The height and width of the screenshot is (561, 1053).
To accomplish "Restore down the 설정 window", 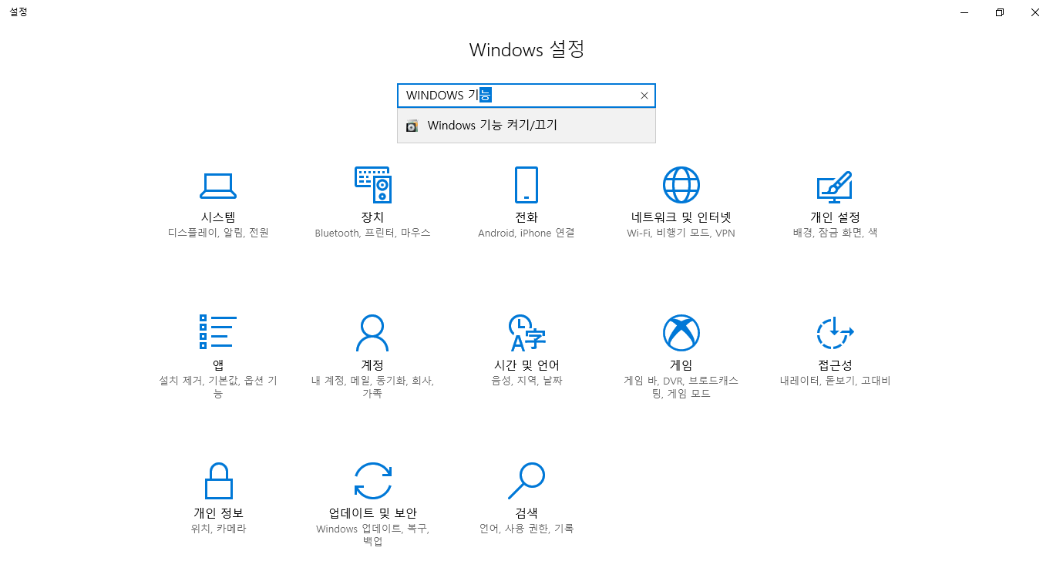I will click(x=1000, y=12).
